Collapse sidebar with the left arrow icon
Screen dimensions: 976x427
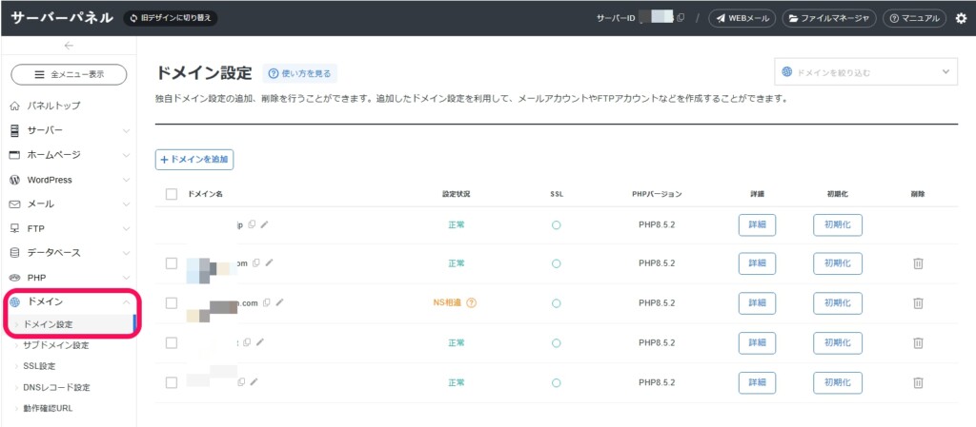point(69,46)
